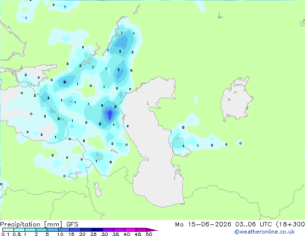Select the 45–50 mm legend swatch
305x236 pixels.
coord(141,230)
